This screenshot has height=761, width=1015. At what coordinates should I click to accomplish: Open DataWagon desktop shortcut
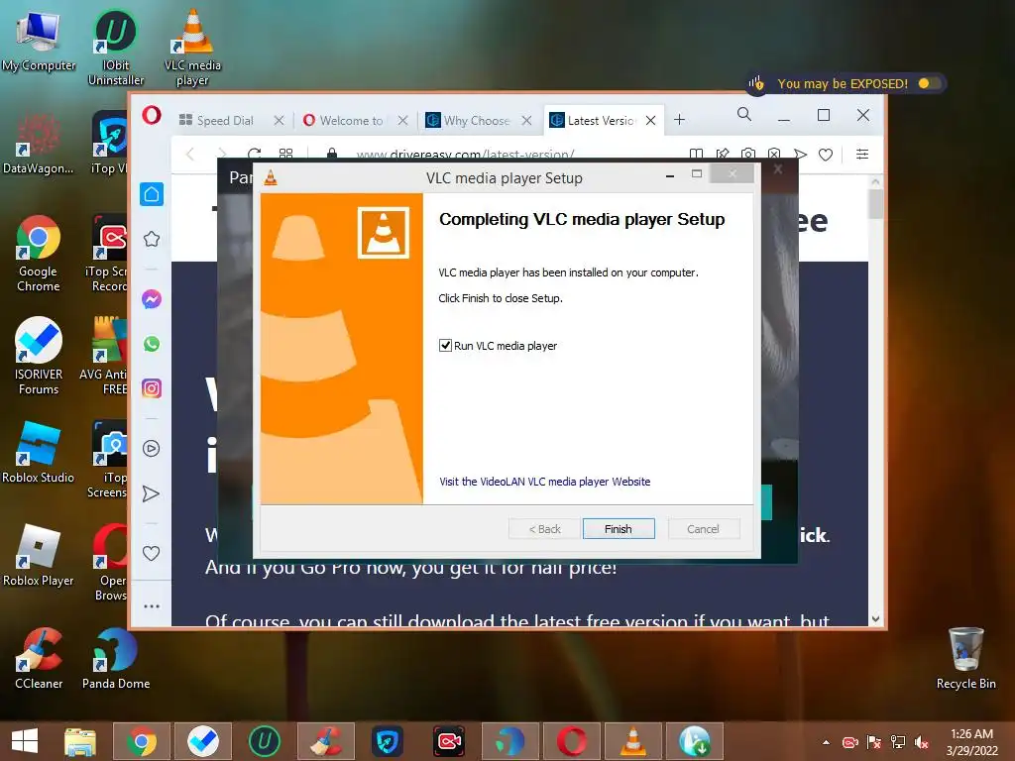point(39,143)
